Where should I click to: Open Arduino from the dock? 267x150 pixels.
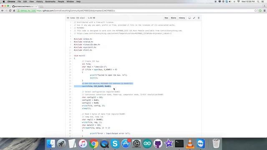147,143
